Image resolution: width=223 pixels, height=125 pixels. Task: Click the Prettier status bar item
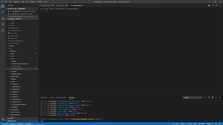pos(210,124)
